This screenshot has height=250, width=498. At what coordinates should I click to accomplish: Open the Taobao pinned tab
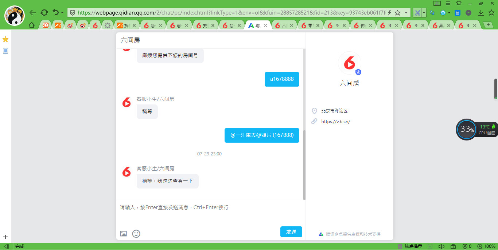(x=46, y=25)
